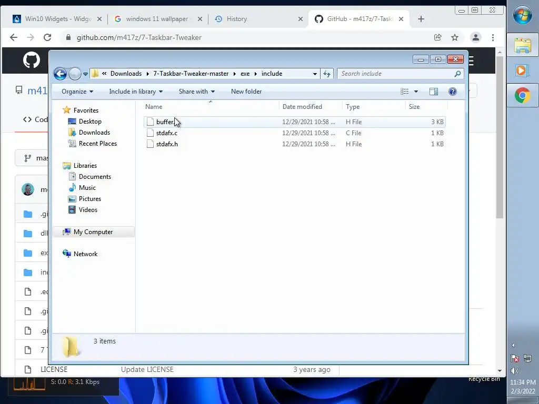Open the Share with menu
This screenshot has width=539, height=404.
[x=197, y=92]
